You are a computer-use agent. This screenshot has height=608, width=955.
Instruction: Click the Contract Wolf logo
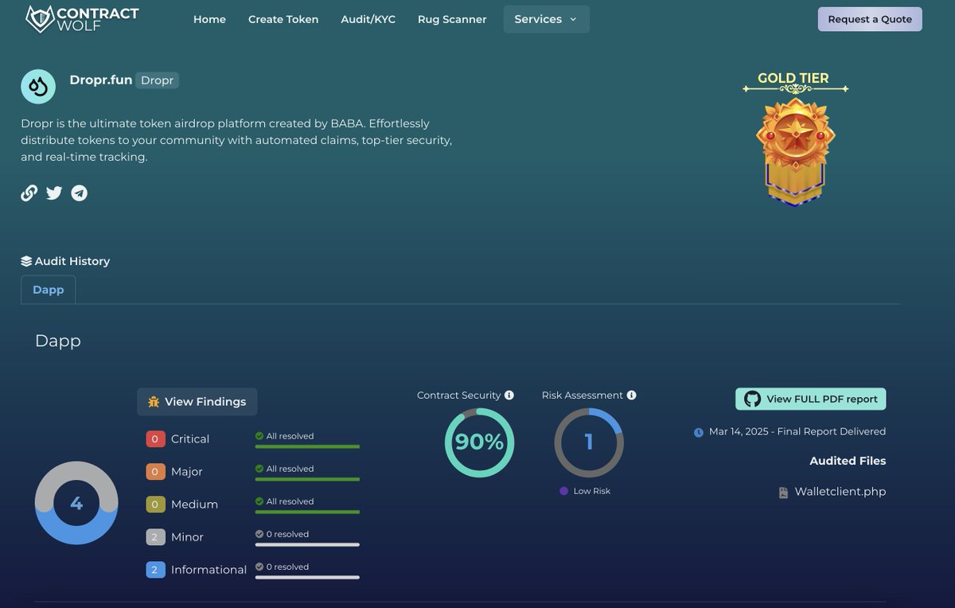(x=82, y=19)
